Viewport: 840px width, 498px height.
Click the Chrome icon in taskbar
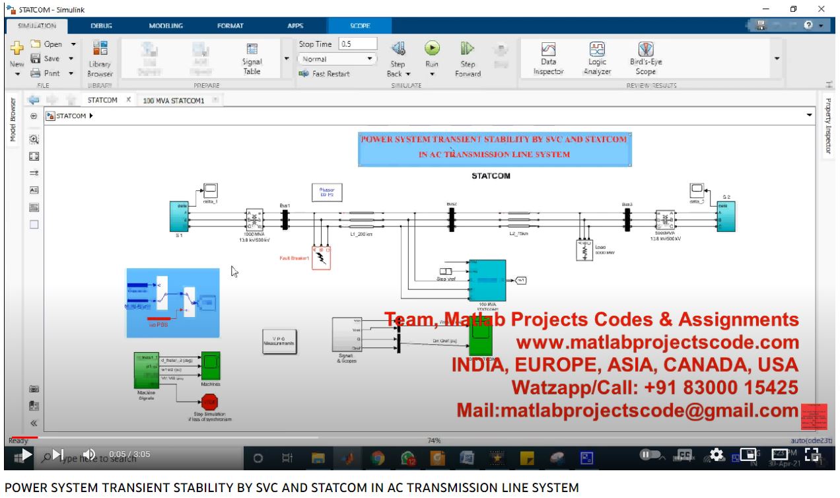tap(378, 457)
